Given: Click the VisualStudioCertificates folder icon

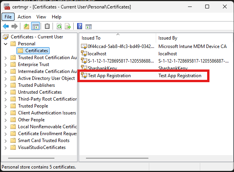Looking at the screenshot, I should point(13,147).
